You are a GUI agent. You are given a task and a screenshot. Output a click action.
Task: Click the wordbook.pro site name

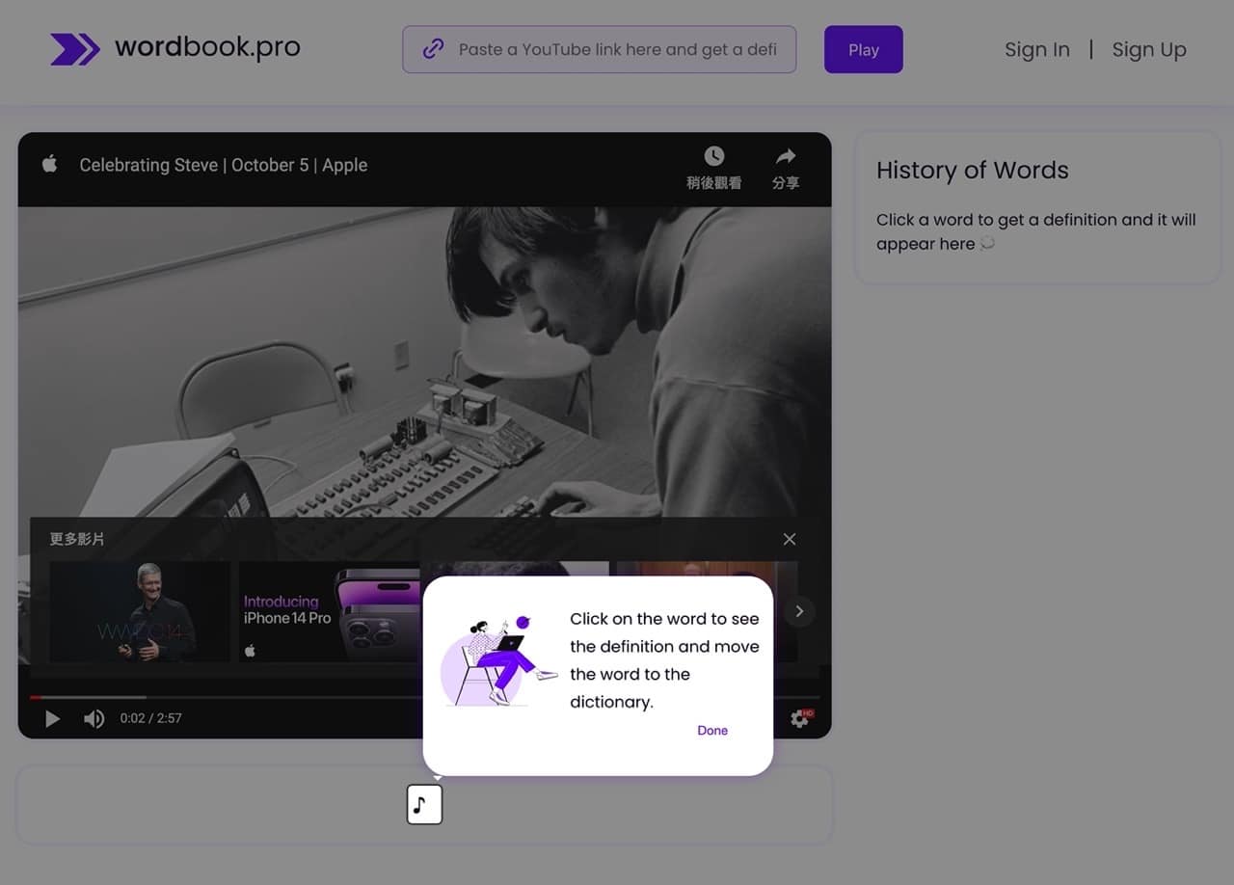click(x=207, y=47)
